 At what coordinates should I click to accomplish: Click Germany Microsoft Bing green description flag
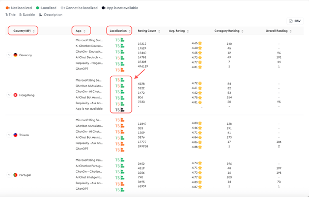(x=123, y=40)
